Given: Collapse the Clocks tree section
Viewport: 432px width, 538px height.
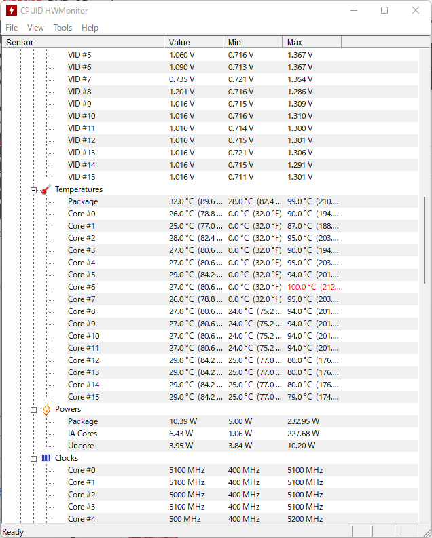Looking at the screenshot, I should coord(34,459).
